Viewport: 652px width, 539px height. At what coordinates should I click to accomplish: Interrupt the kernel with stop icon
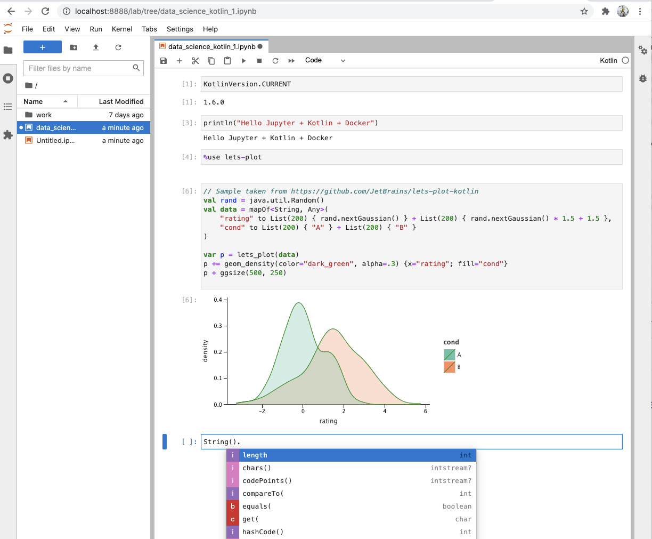point(259,61)
